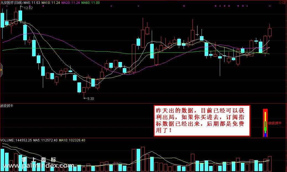287x172 pixels.
Task: Click the red split-window square icon
Action: point(284,2)
